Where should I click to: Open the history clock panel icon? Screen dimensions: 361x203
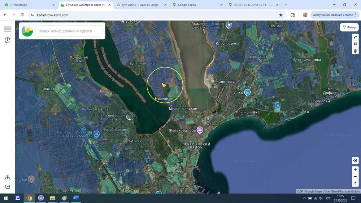(7, 40)
